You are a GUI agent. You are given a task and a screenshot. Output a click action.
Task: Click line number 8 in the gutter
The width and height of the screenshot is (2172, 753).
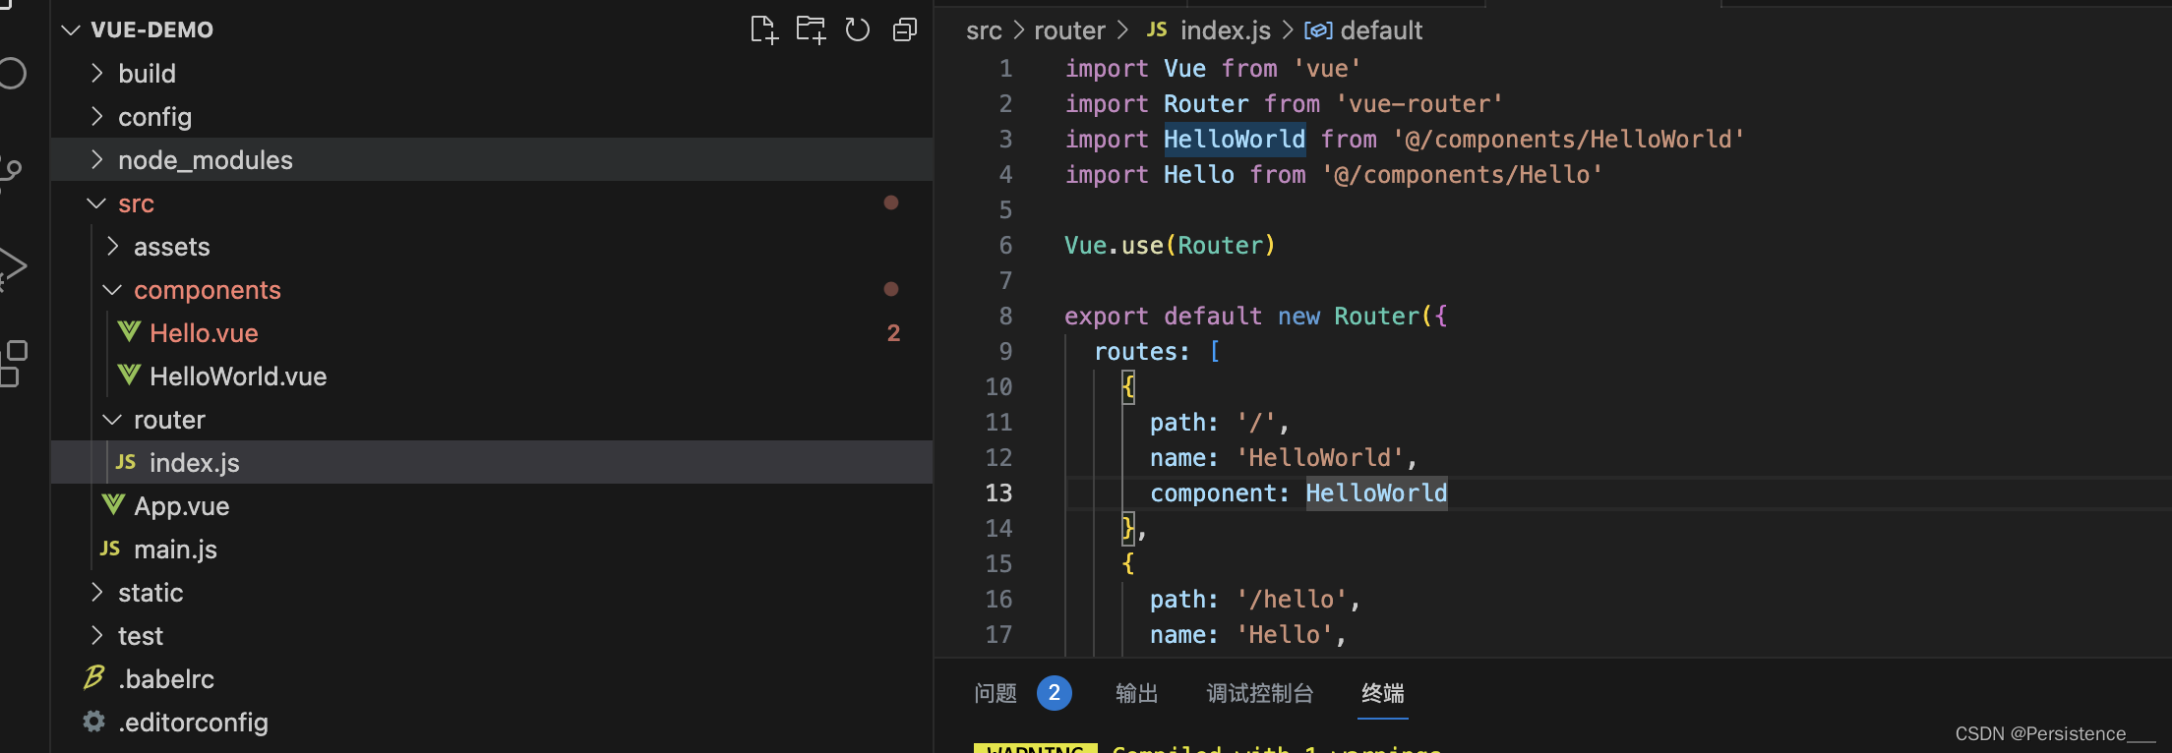[1005, 316]
